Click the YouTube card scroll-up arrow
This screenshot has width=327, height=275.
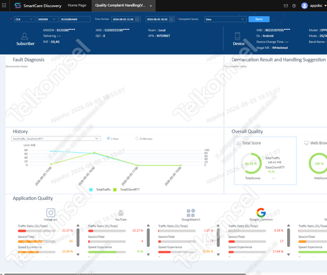click(148, 225)
